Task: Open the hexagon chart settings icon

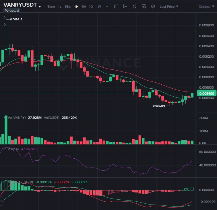Action: point(153,6)
